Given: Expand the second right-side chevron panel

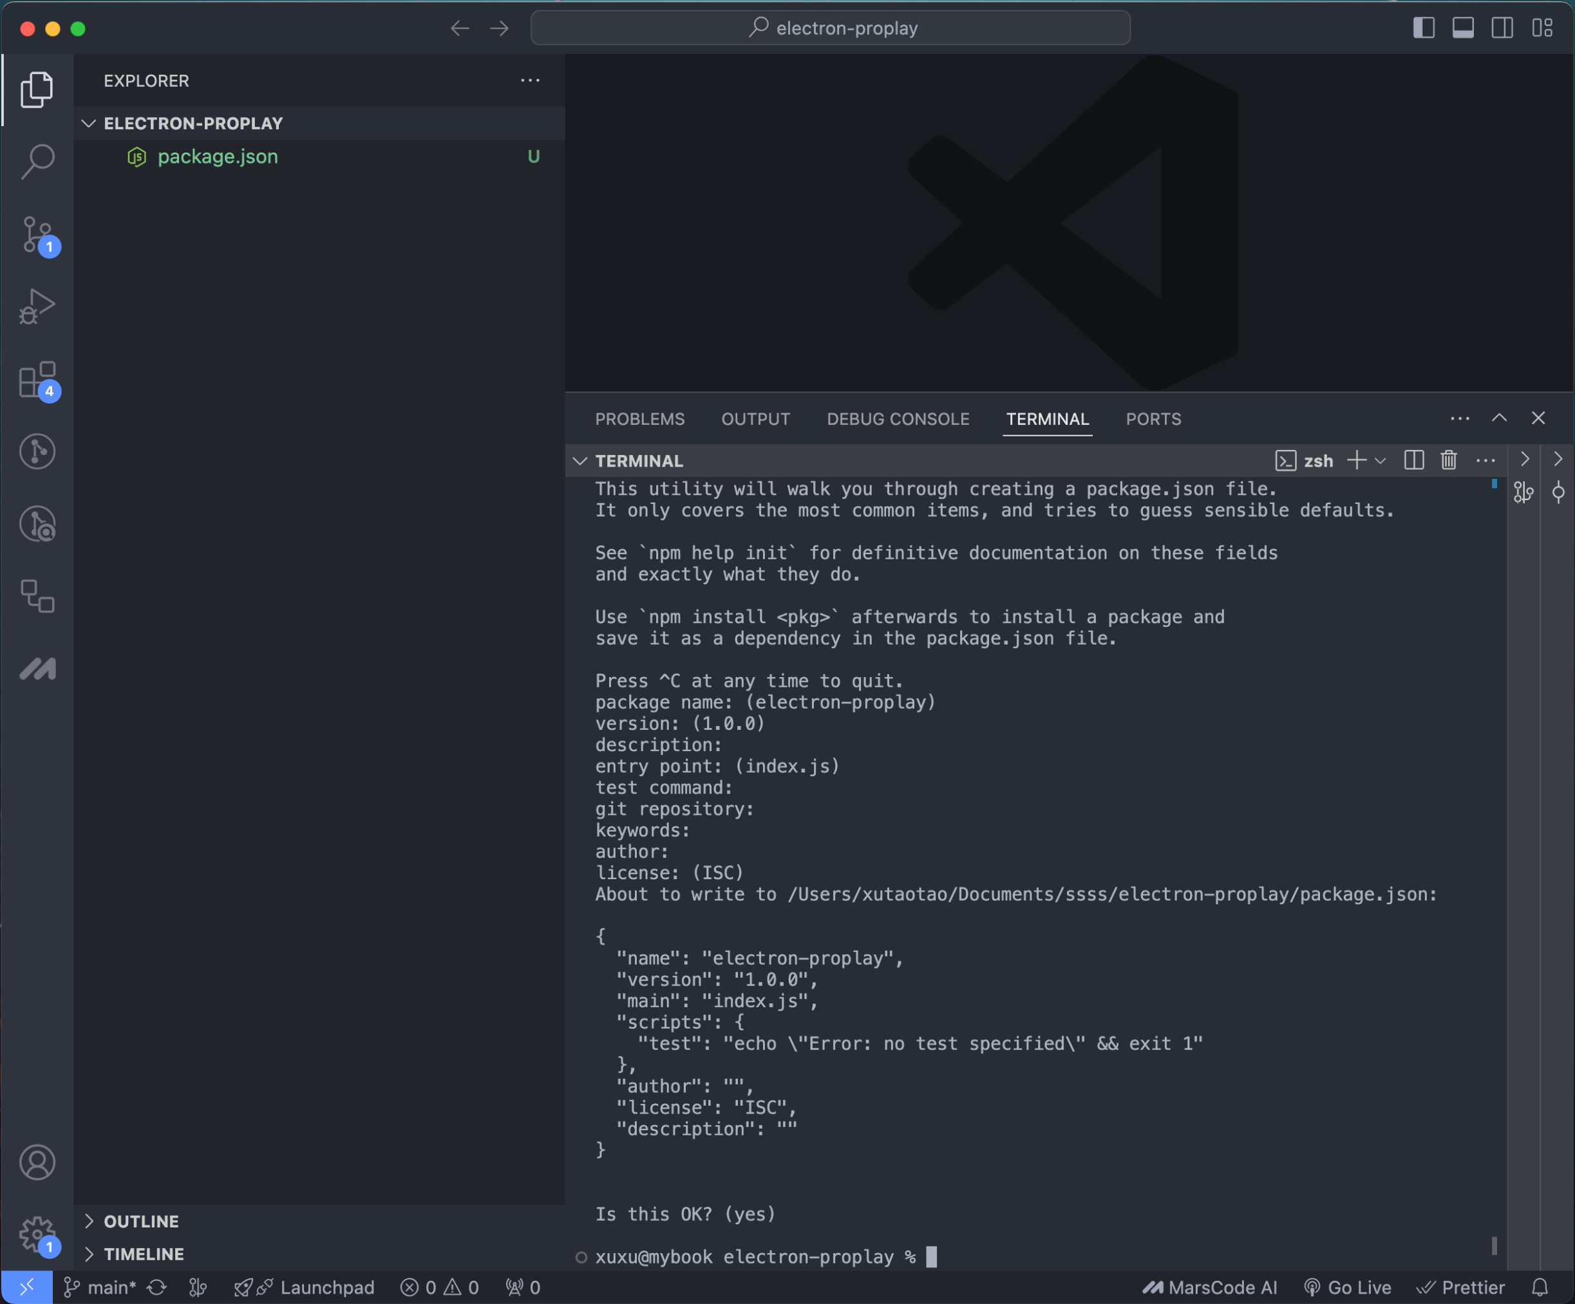Looking at the screenshot, I should (1558, 459).
